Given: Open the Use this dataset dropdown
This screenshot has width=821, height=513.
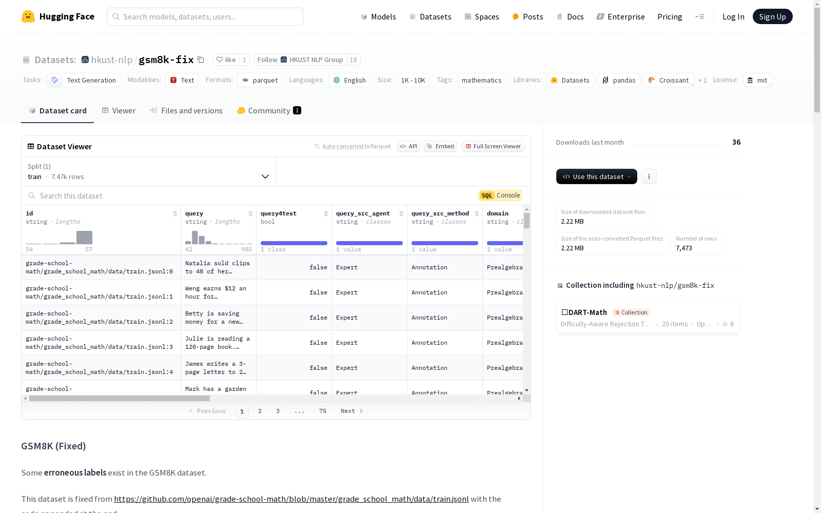Looking at the screenshot, I should [x=597, y=176].
